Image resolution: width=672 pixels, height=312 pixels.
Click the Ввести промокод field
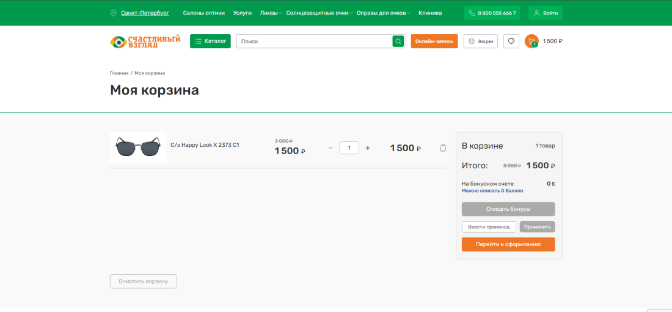click(x=489, y=227)
